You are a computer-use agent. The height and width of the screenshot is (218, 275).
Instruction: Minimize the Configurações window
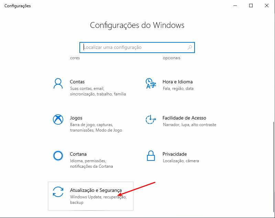point(235,6)
